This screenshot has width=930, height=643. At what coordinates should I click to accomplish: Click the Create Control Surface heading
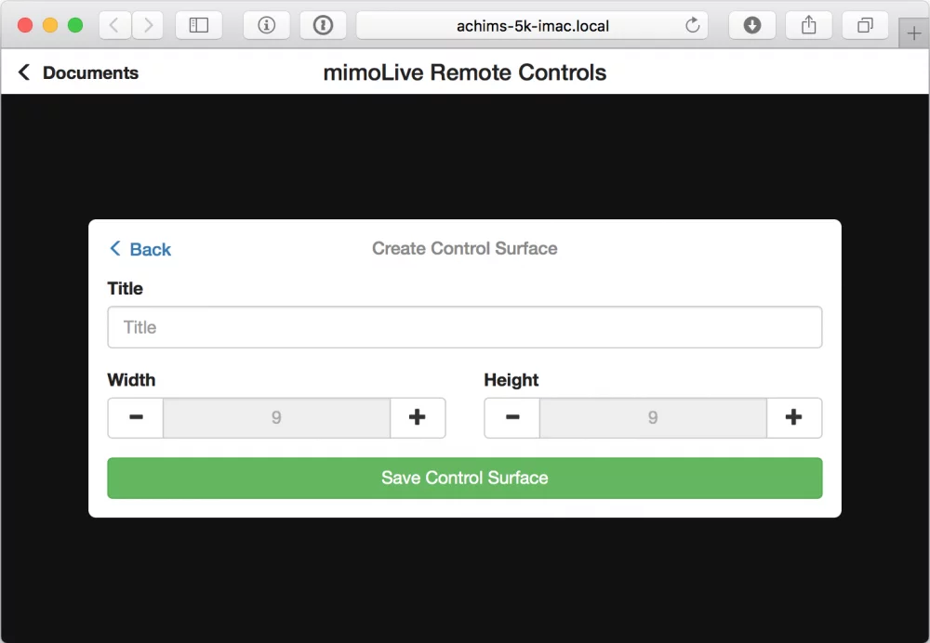point(464,248)
